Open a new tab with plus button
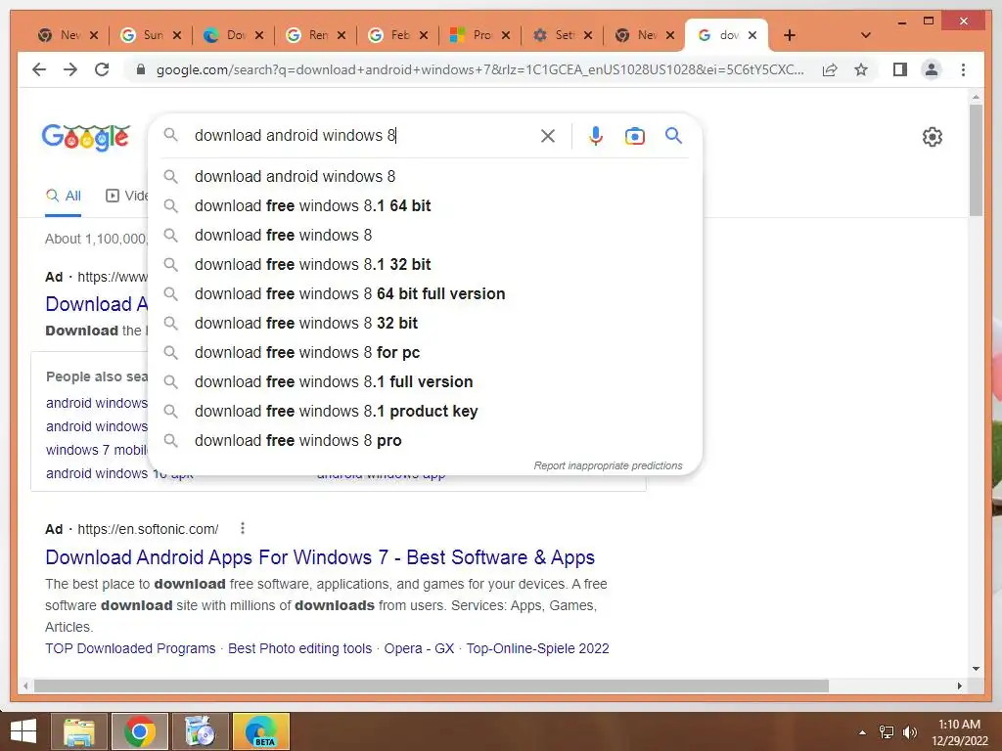The height and width of the screenshot is (751, 1002). (790, 35)
